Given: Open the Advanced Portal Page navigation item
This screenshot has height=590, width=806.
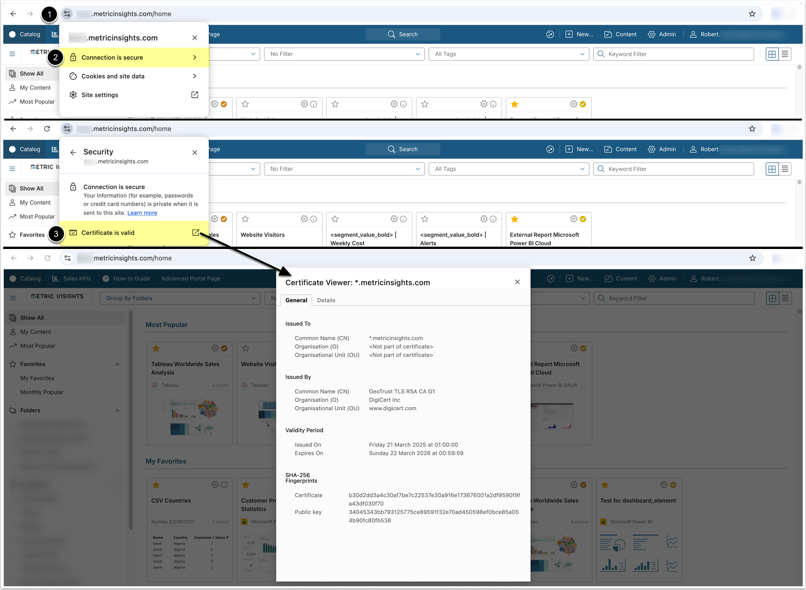Looking at the screenshot, I should click(x=191, y=279).
